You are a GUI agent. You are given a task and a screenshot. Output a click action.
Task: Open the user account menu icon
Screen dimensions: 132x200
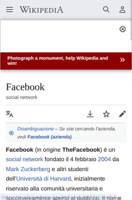[122, 9]
